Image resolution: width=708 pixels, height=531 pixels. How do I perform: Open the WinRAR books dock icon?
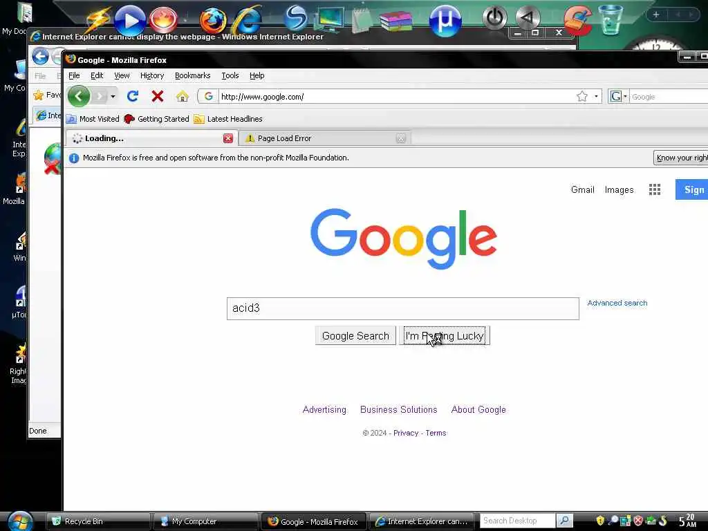coord(396,21)
